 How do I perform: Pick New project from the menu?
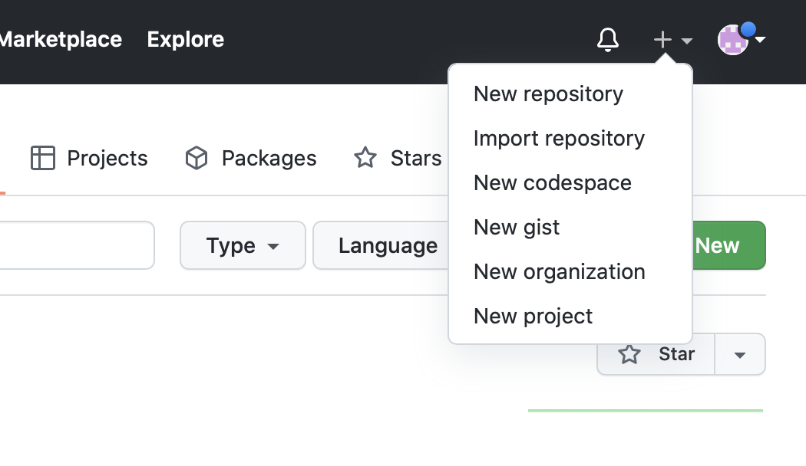(533, 317)
